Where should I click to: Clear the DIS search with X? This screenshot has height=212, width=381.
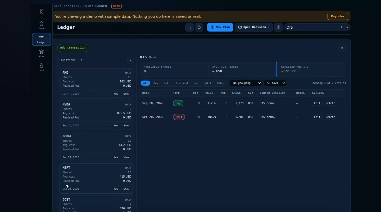[342, 27]
